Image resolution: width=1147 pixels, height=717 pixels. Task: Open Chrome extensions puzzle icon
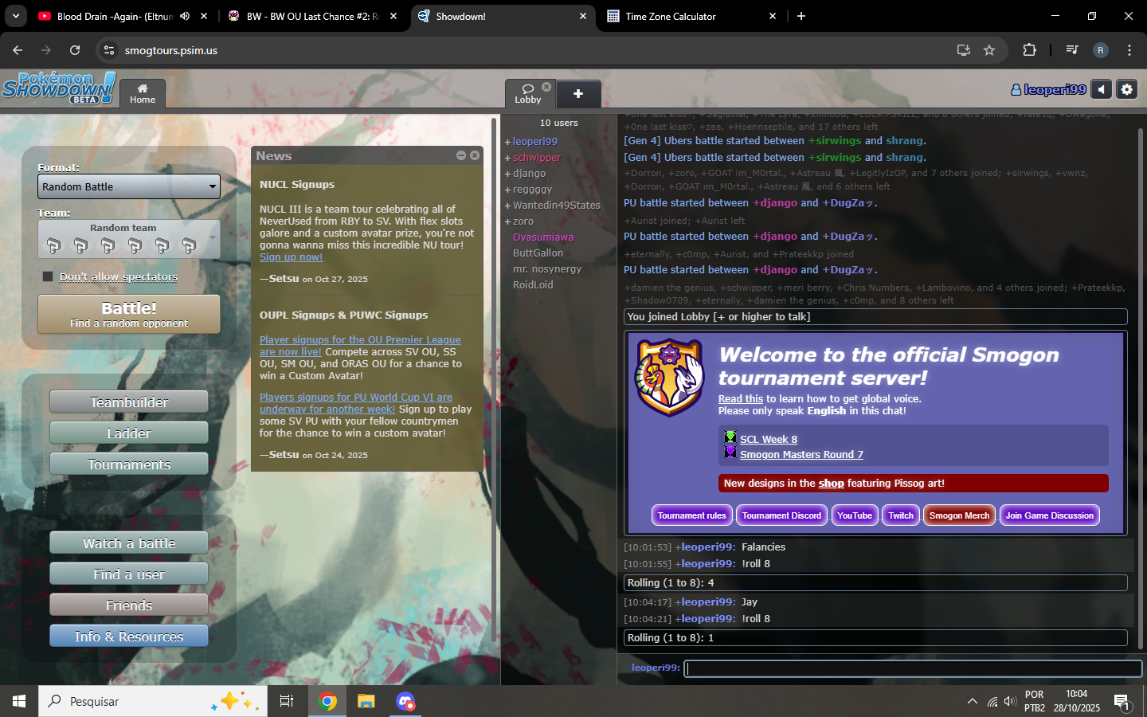1029,50
